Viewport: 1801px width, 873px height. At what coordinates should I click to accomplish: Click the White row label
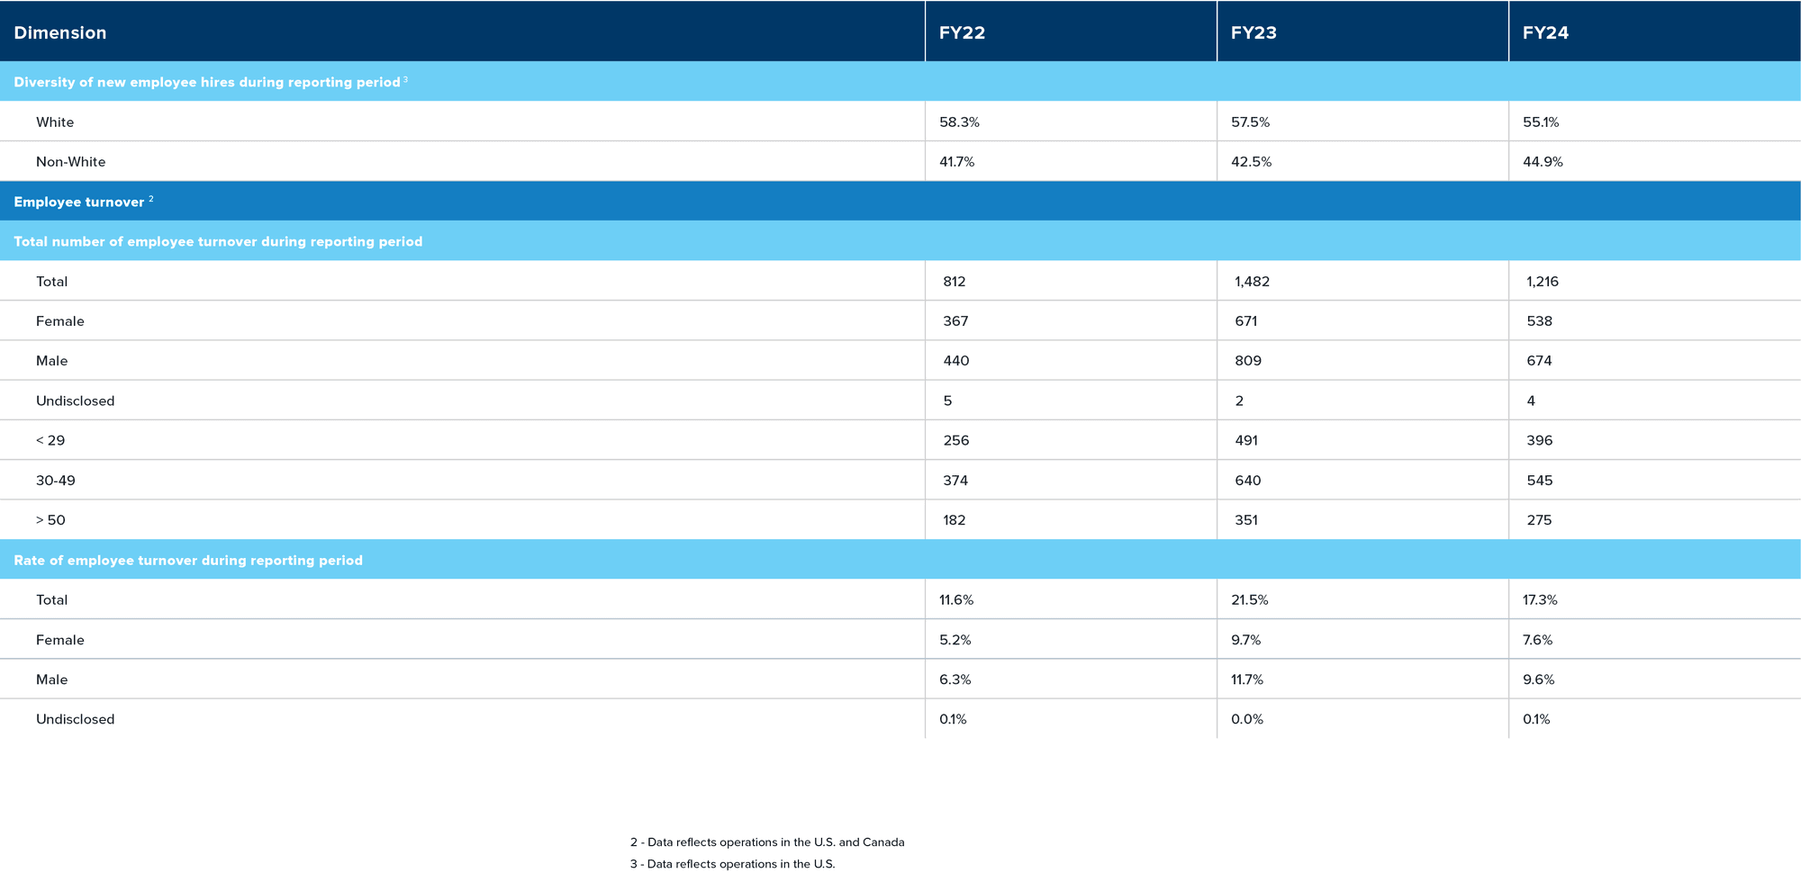point(55,121)
